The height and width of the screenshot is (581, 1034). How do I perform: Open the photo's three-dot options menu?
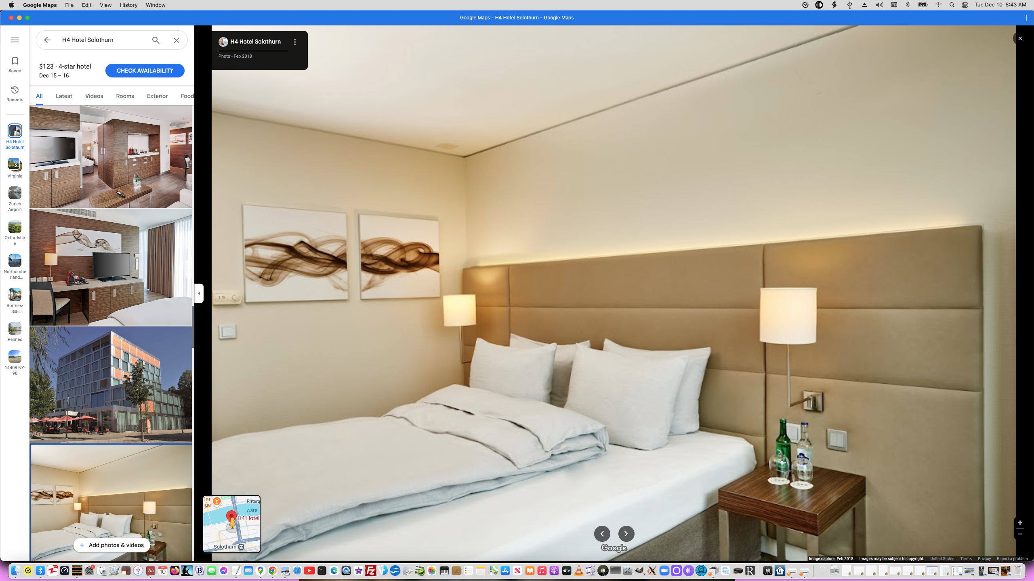click(295, 42)
